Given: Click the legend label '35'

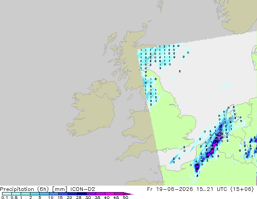Looking at the screenshot, I should [x=97, y=197].
